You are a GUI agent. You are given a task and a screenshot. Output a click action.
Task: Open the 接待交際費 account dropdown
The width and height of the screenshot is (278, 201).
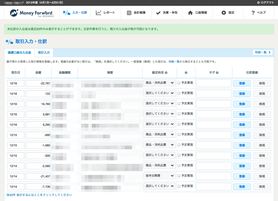point(160,176)
